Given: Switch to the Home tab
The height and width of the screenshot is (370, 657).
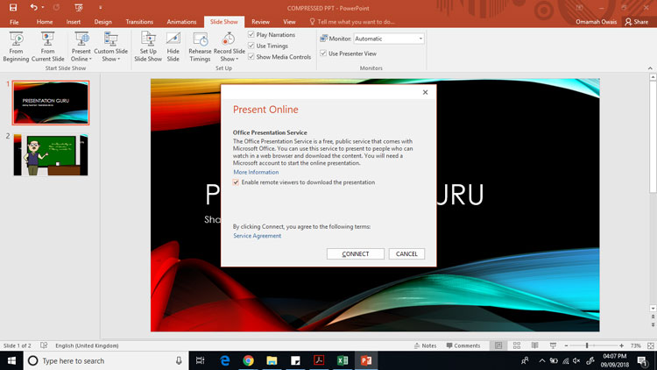Looking at the screenshot, I should (45, 22).
